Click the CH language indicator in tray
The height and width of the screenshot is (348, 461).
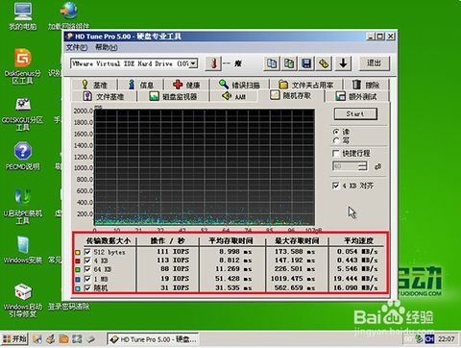tap(429, 338)
